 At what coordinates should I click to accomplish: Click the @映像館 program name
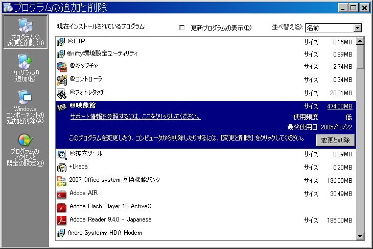point(83,105)
